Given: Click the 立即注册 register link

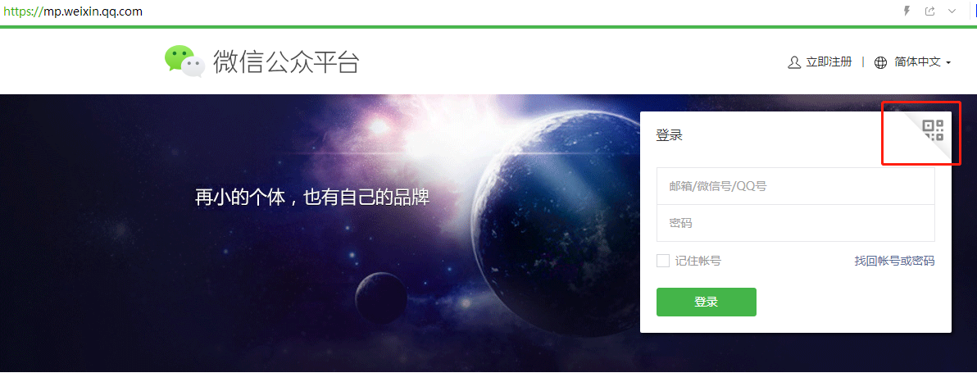Looking at the screenshot, I should (829, 62).
